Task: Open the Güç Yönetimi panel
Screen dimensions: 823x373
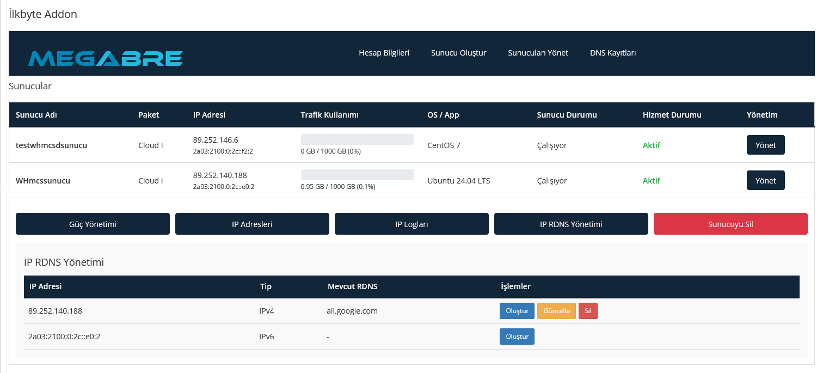Action: pyautogui.click(x=93, y=224)
